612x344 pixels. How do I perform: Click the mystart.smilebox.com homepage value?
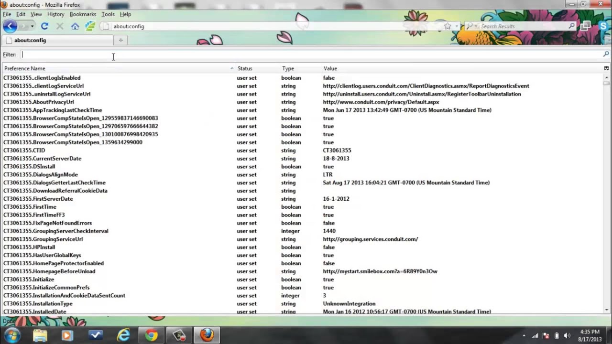point(380,271)
